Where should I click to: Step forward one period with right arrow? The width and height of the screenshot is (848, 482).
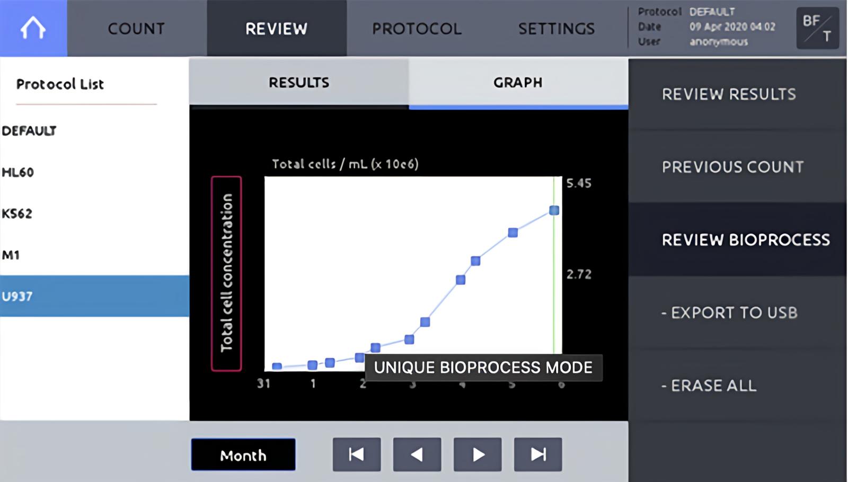click(478, 454)
